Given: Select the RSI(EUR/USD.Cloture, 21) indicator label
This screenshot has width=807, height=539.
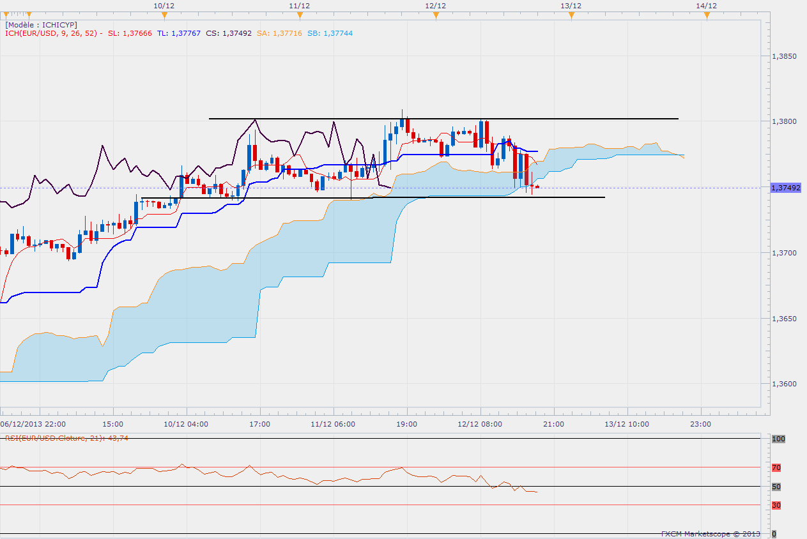Looking at the screenshot, I should [x=67, y=438].
